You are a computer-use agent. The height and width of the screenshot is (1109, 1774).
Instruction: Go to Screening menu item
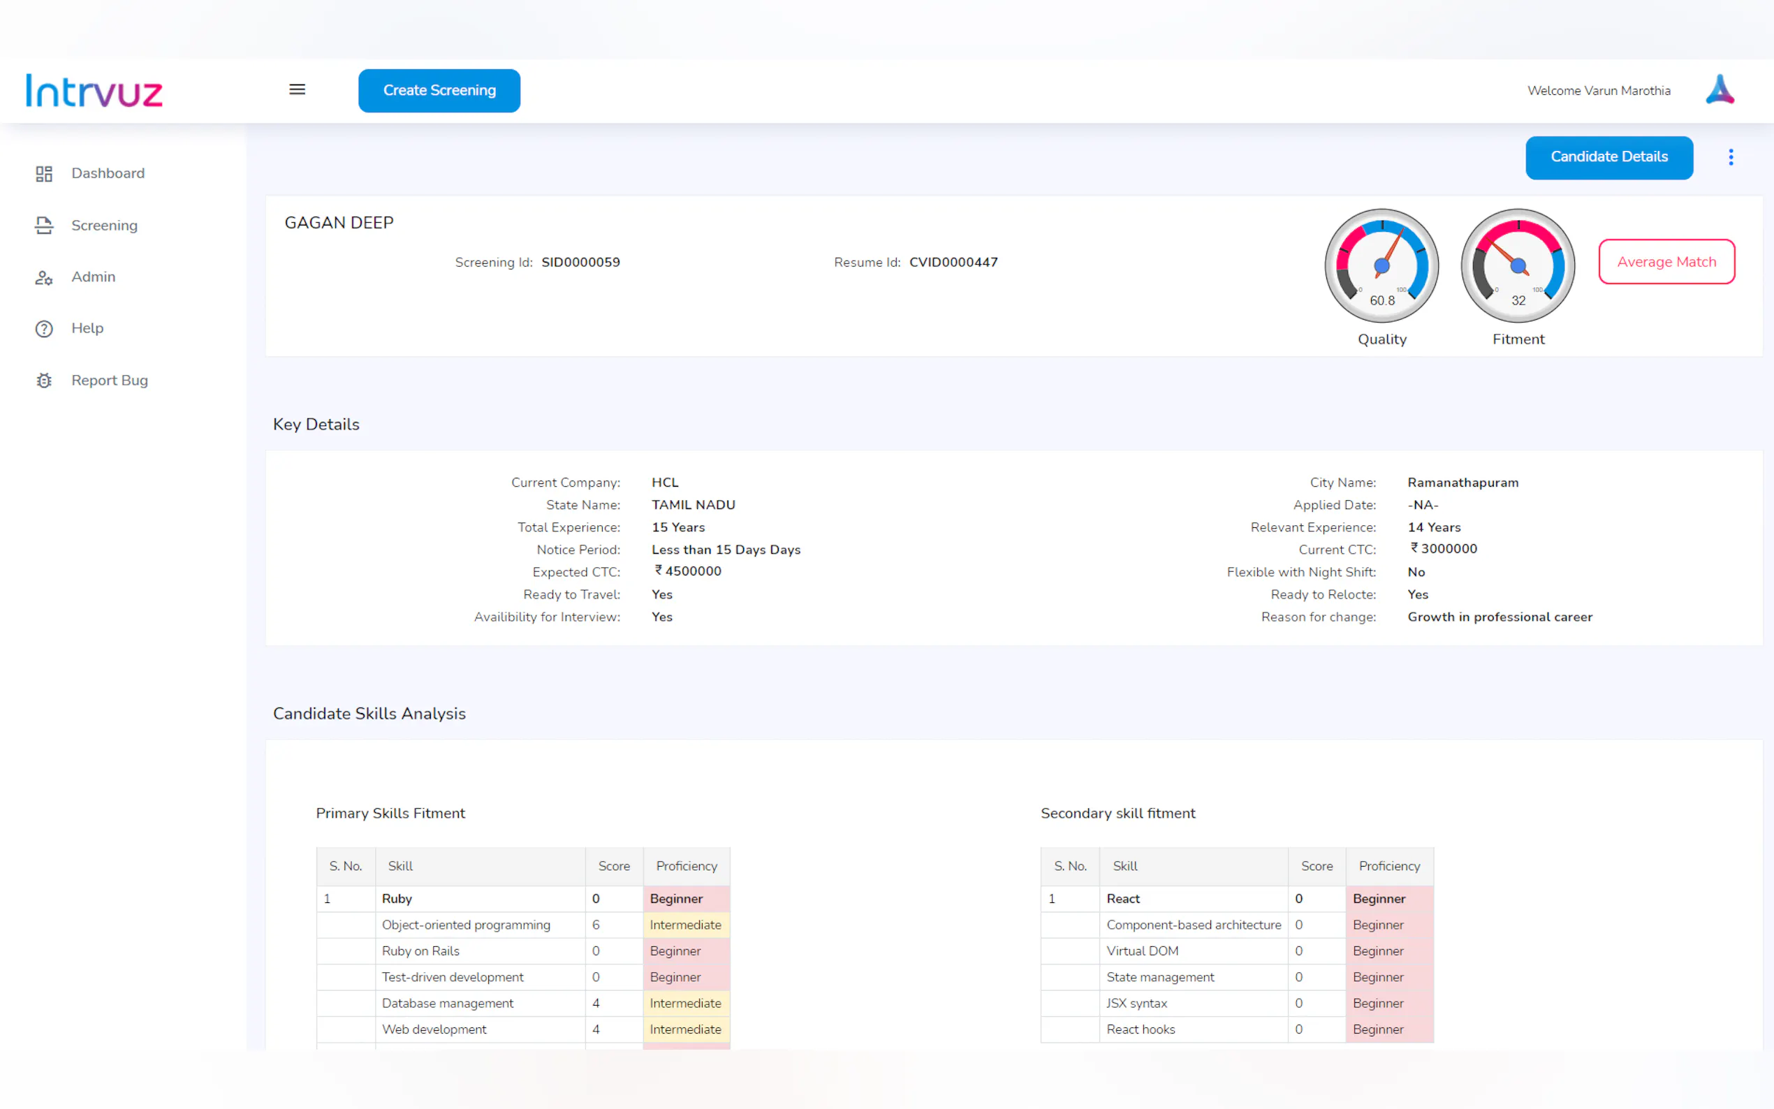point(104,225)
